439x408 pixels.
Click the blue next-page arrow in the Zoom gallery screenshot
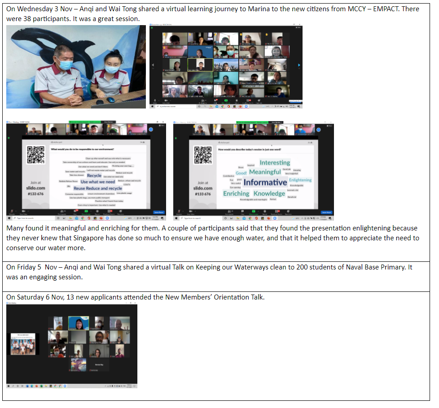tap(299, 65)
